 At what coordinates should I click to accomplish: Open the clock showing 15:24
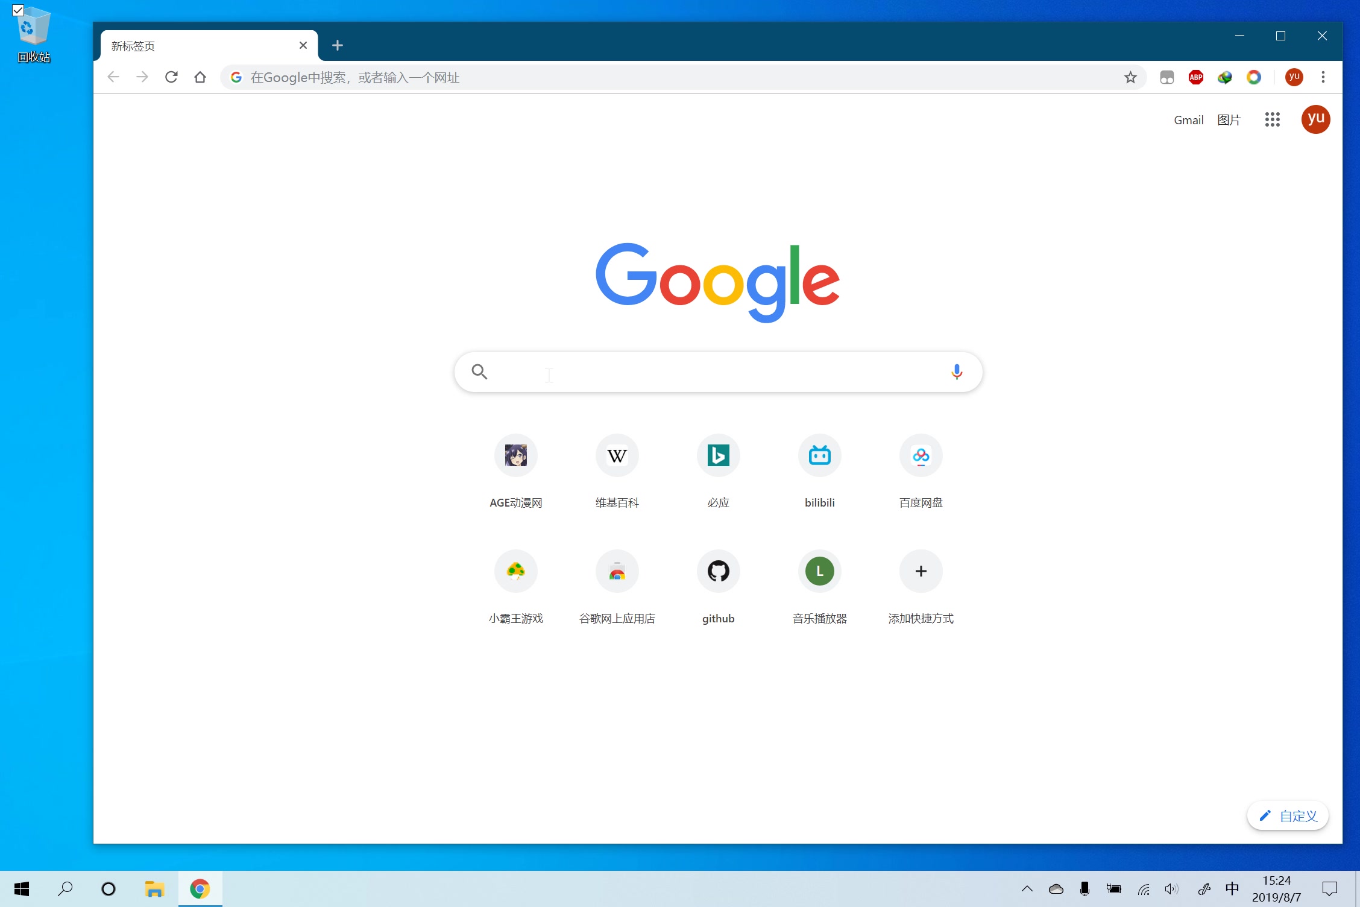point(1277,889)
